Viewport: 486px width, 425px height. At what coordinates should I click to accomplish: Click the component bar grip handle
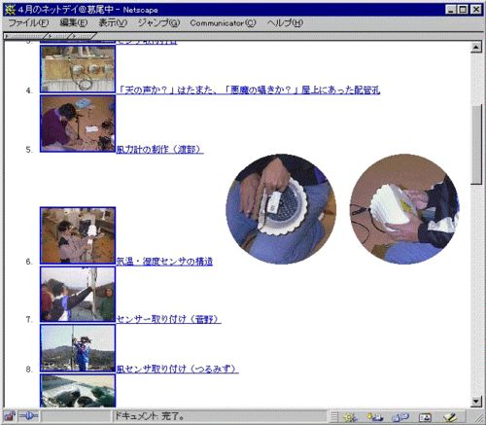click(x=334, y=417)
